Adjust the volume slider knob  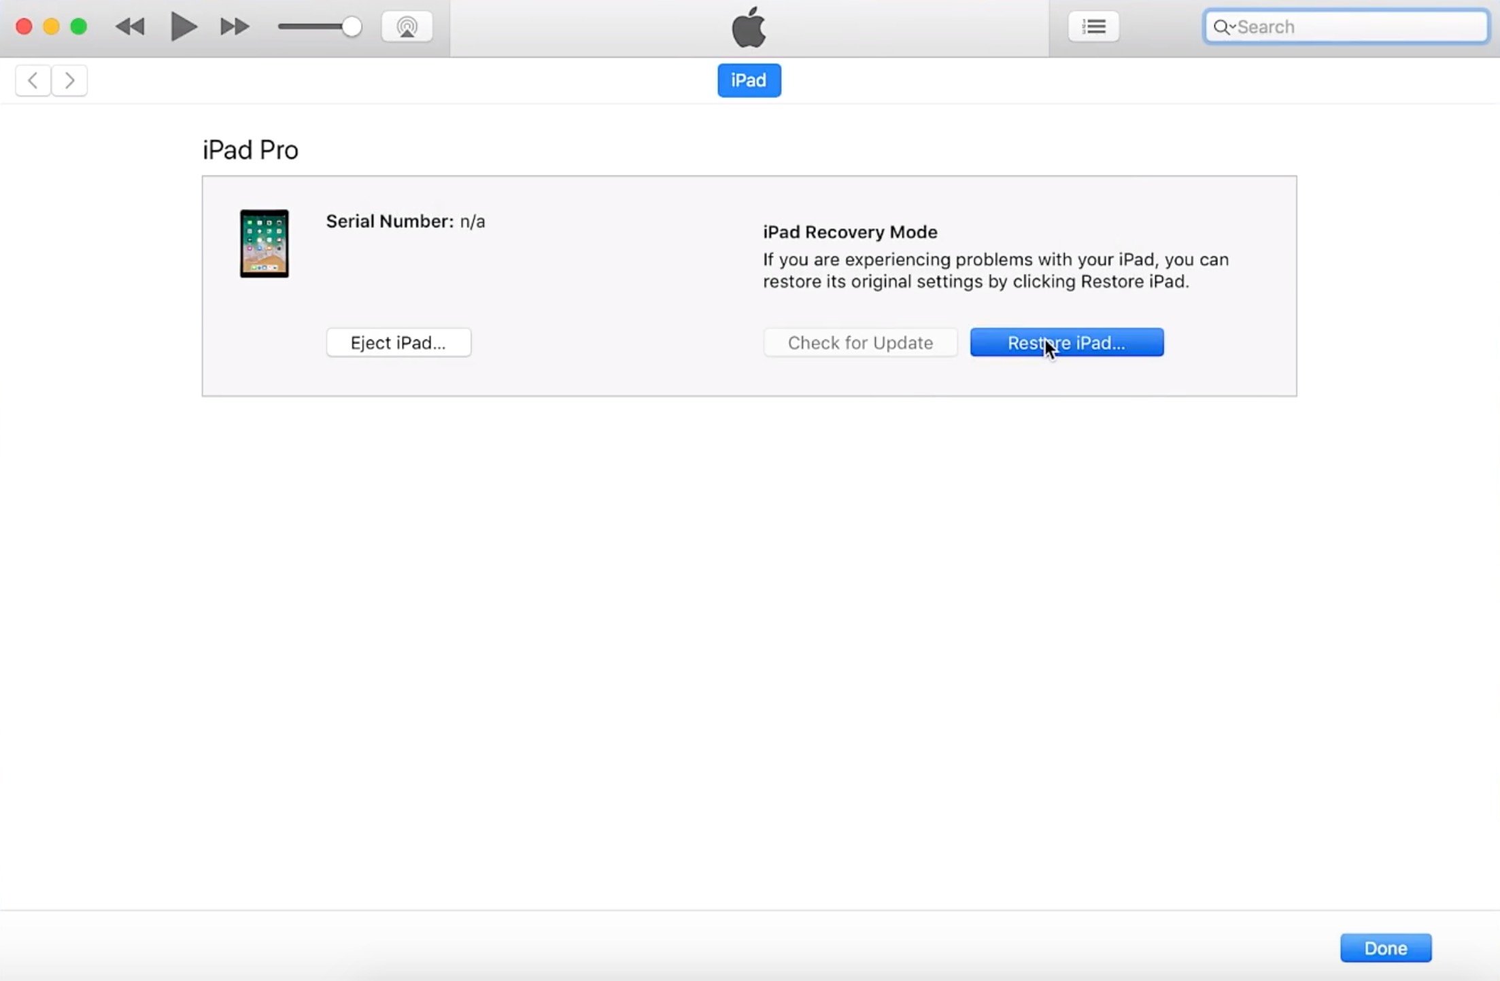coord(352,27)
